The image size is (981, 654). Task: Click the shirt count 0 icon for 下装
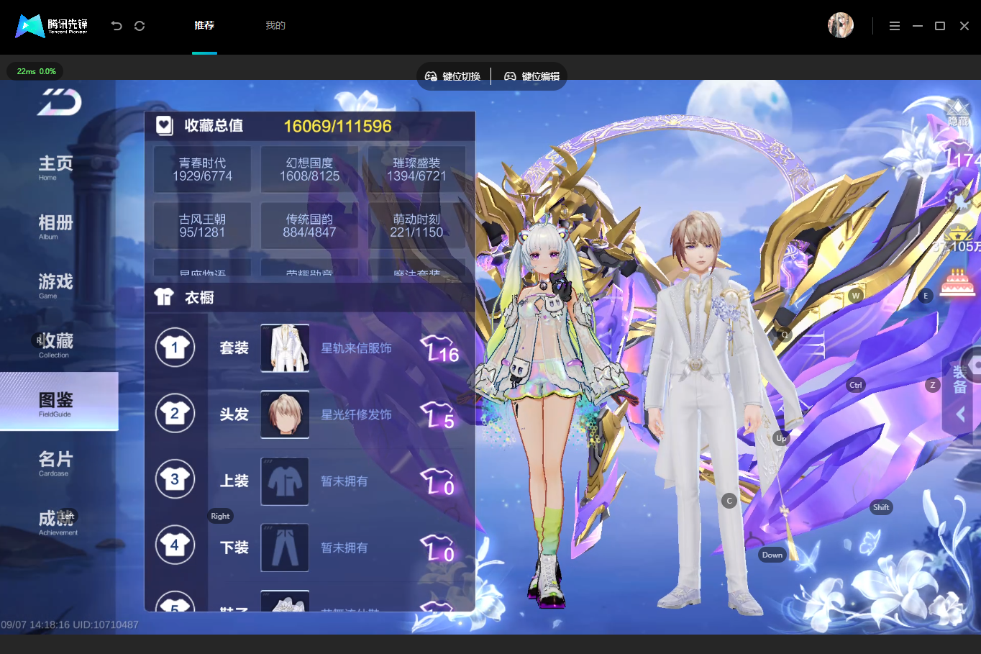pyautogui.click(x=438, y=548)
